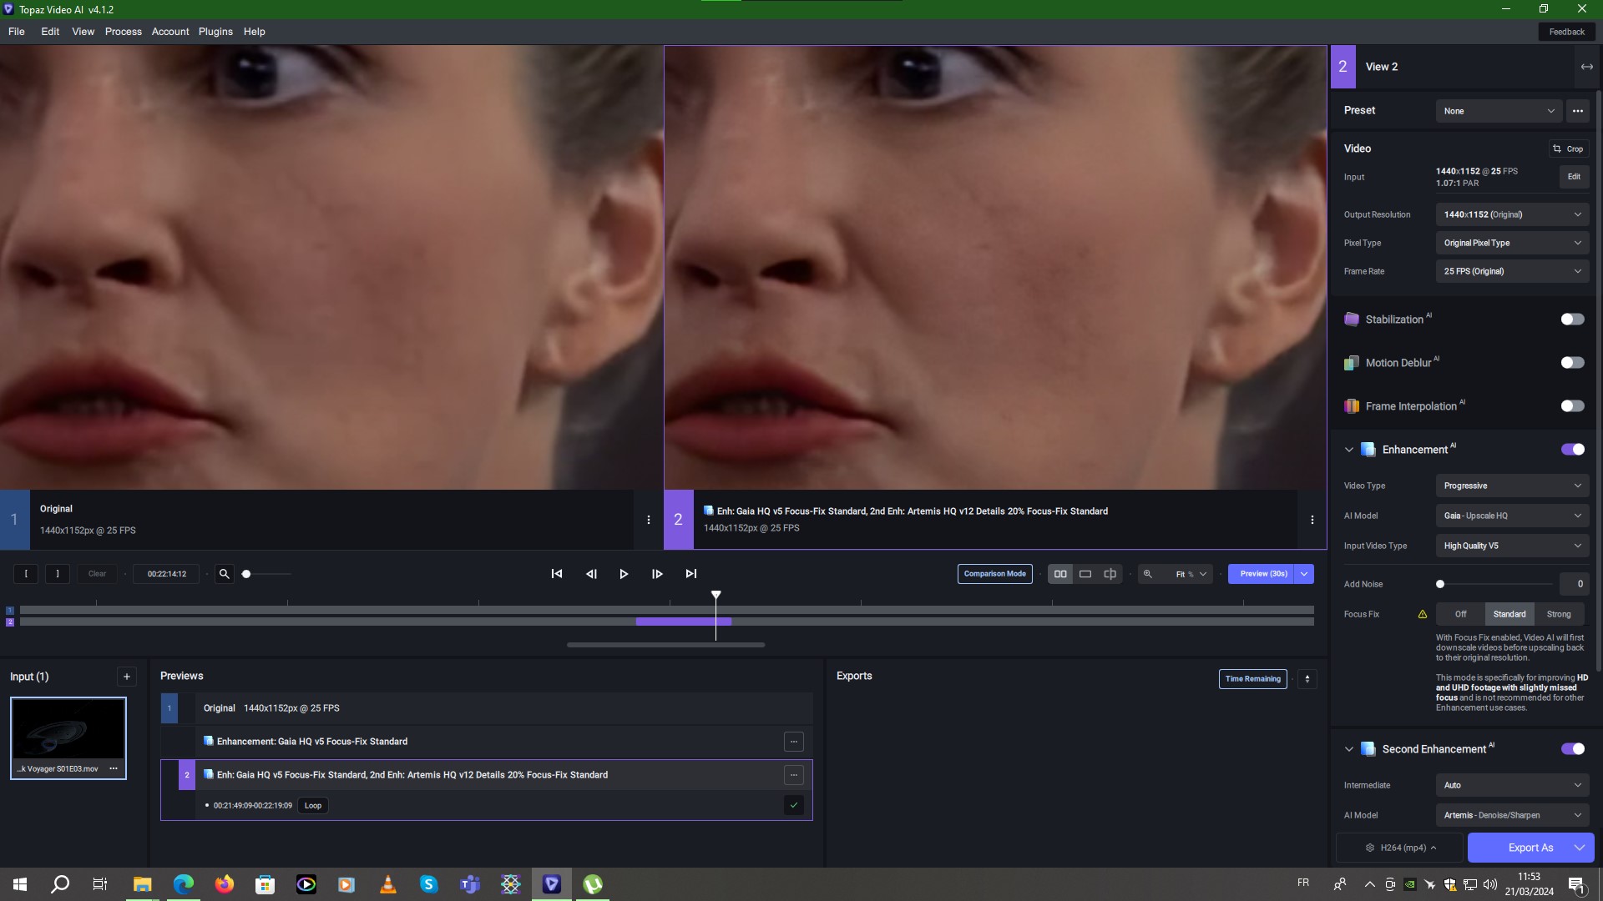Open AI Model Gaia dropdown

point(1511,516)
